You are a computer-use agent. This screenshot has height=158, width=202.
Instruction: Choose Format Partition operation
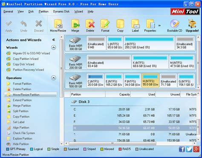point(19,83)
